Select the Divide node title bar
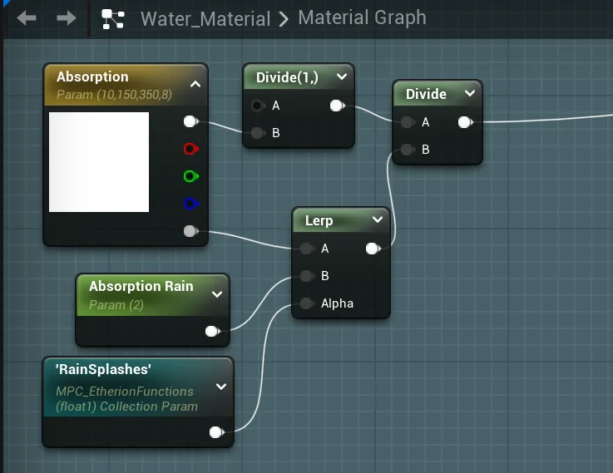Image resolution: width=613 pixels, height=473 pixels. (x=426, y=94)
